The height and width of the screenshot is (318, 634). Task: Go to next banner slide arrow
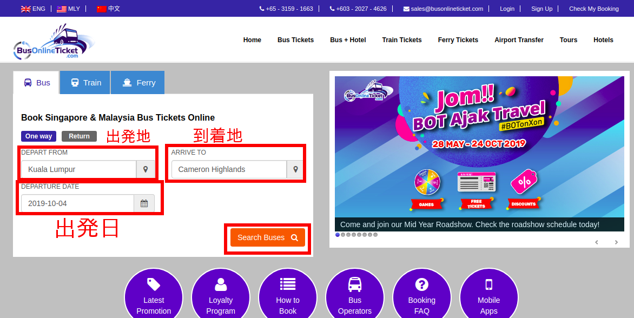click(616, 242)
